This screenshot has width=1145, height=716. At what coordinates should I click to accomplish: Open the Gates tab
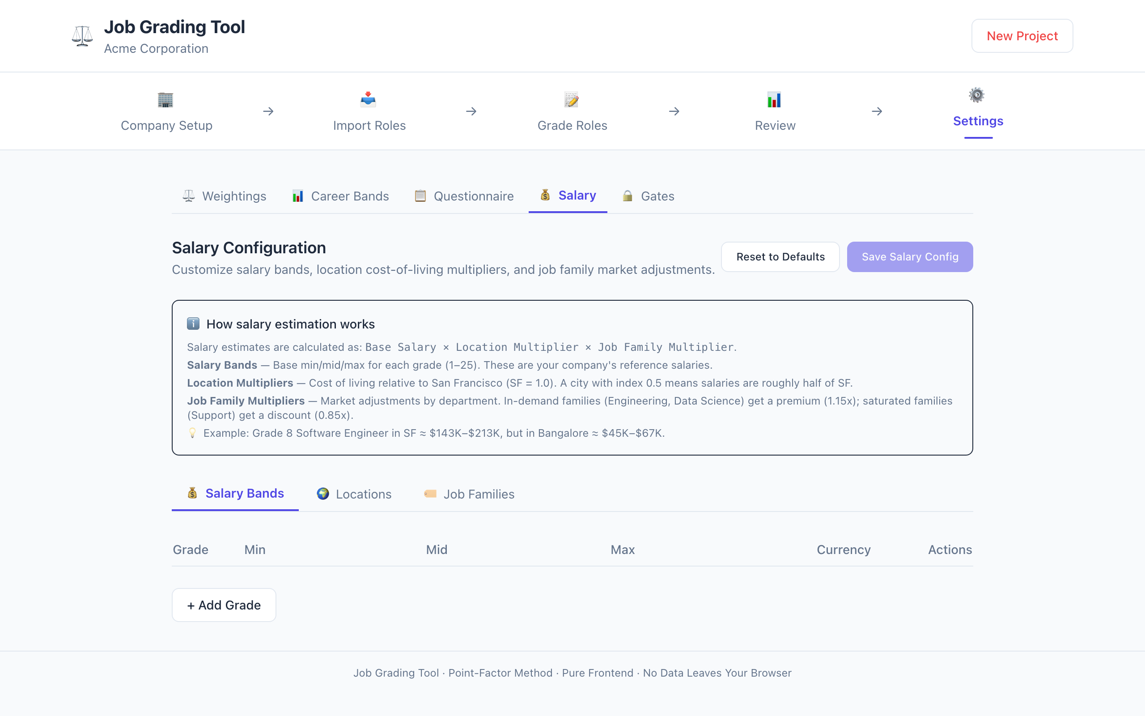648,196
